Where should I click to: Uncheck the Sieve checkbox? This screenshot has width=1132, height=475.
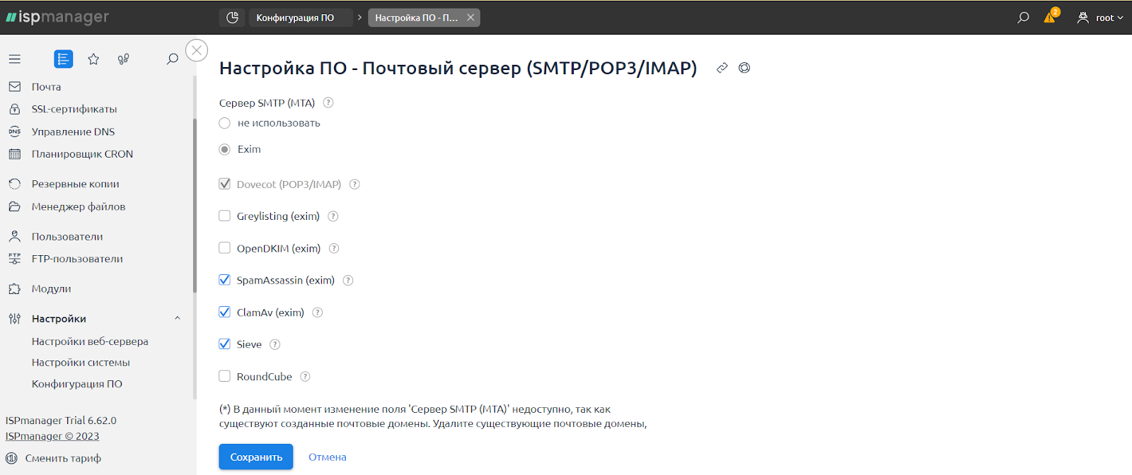[225, 344]
